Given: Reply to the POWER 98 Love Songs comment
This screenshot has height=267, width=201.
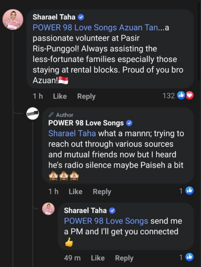Looking at the screenshot, I should [102, 192].
